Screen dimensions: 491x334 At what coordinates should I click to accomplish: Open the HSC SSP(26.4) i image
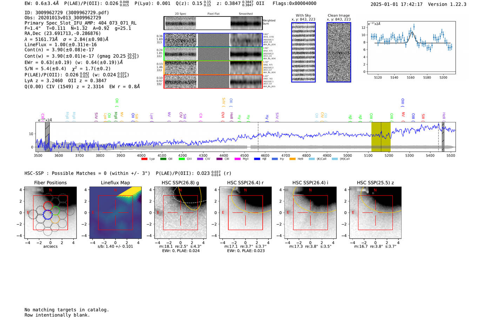[x=310, y=213]
